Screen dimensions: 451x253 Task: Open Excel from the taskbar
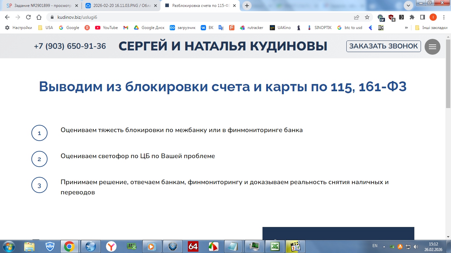pos(275,246)
